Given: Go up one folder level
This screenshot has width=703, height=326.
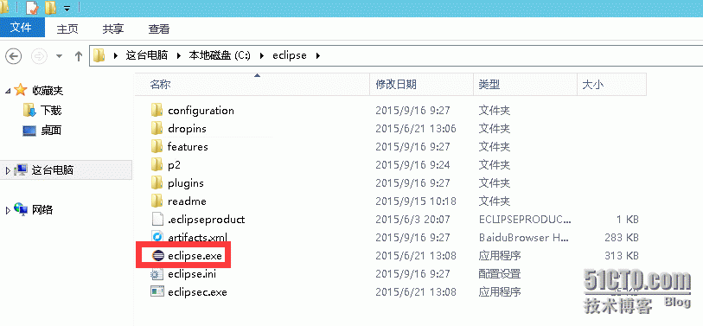Looking at the screenshot, I should pos(79,55).
